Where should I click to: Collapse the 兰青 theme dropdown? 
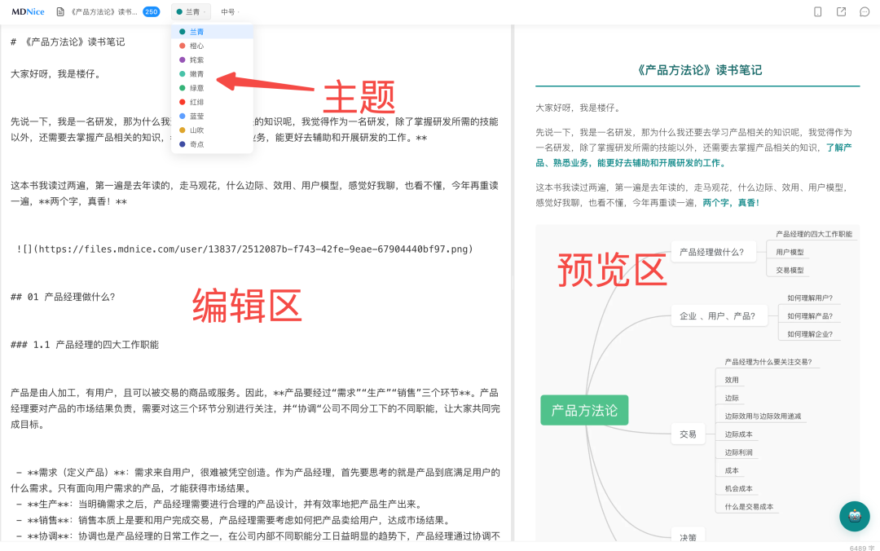coord(191,11)
